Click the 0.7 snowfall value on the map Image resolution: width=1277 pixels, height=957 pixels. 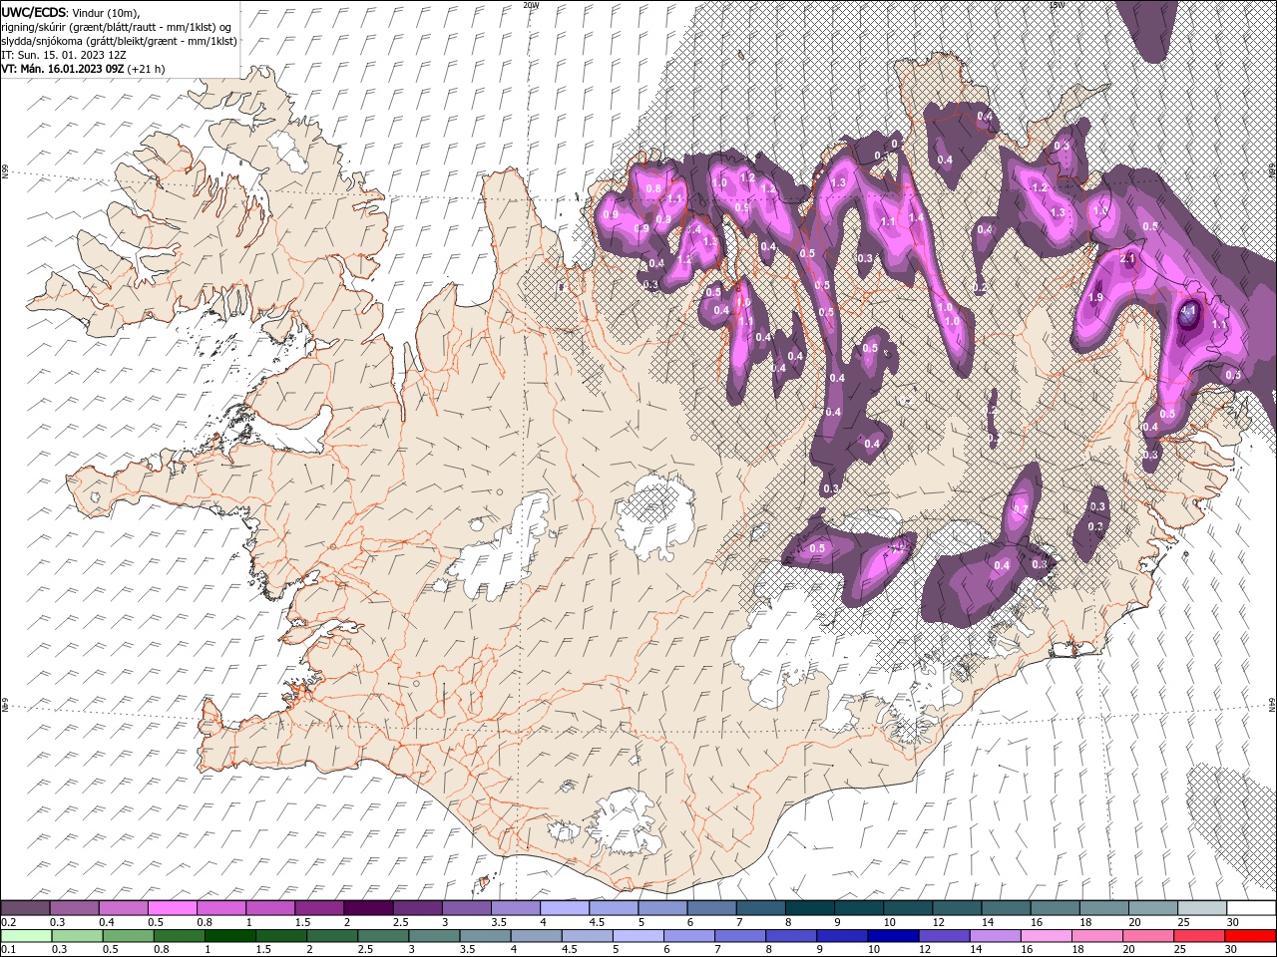click(1021, 509)
